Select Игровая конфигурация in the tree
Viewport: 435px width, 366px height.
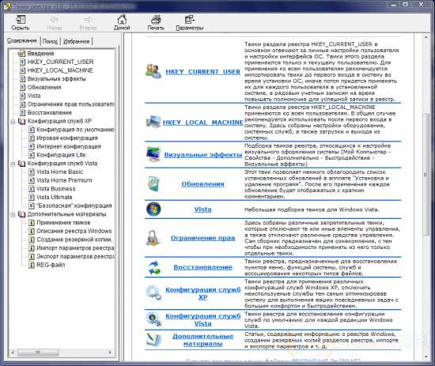[67, 138]
